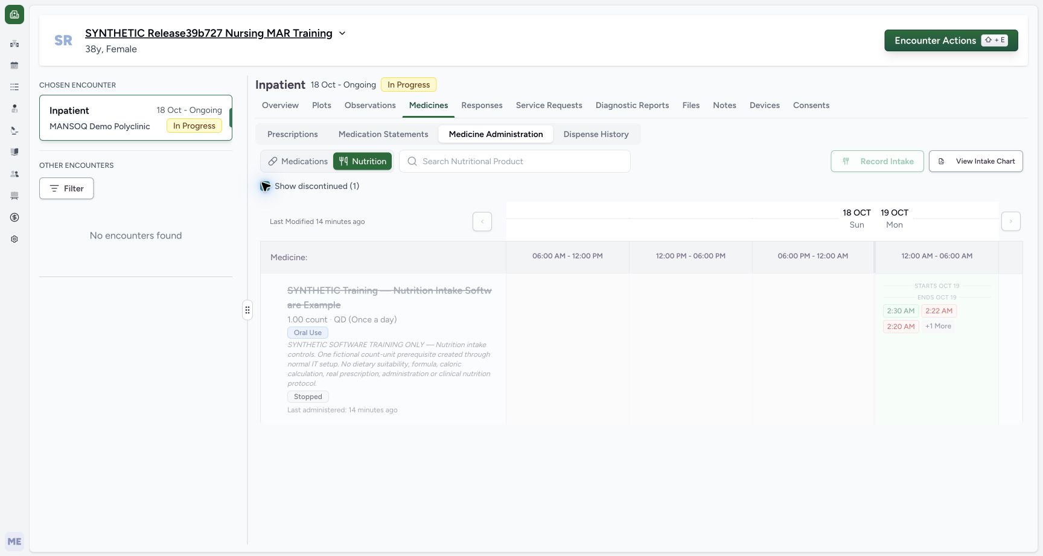The width and height of the screenshot is (1043, 556).
Task: Open patient name link
Action: 208,33
